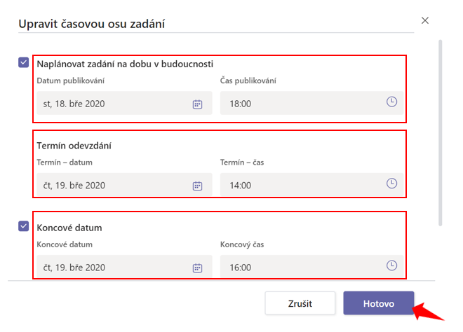Open calendar icon in Termín – datum field
The image size is (463, 332).
point(197,186)
